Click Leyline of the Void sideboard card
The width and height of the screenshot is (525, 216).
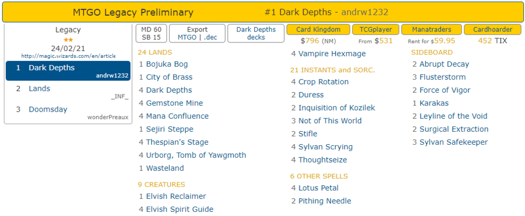[x=454, y=116]
